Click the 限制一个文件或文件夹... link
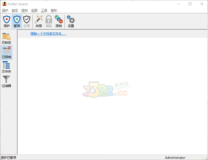Image resolution: width=208 pixels, height=160 pixels. click(49, 34)
